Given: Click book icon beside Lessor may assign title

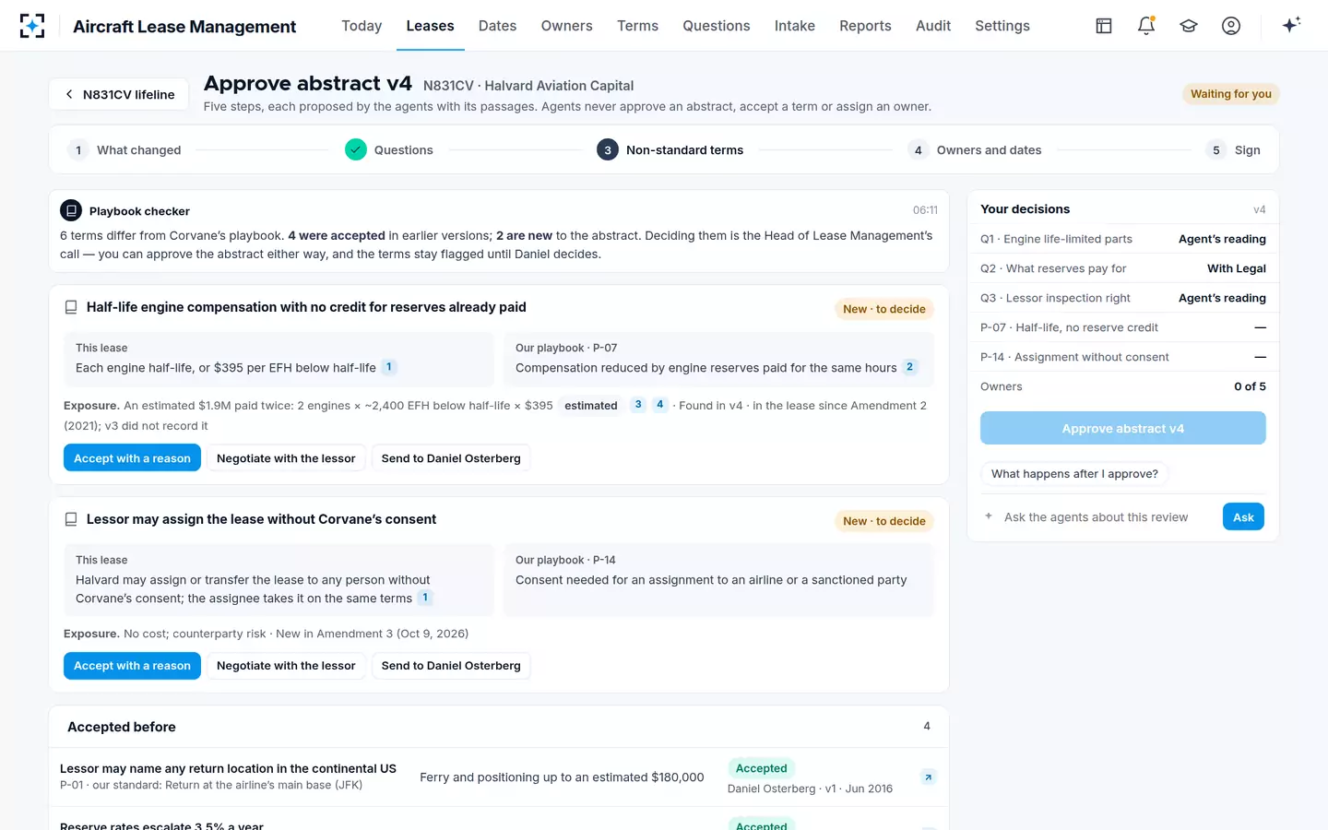Looking at the screenshot, I should point(71,519).
